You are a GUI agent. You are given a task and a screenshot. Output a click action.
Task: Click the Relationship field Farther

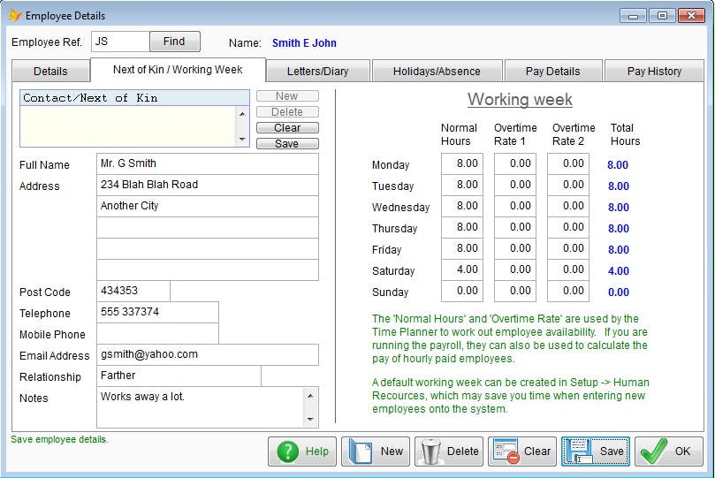tap(179, 376)
